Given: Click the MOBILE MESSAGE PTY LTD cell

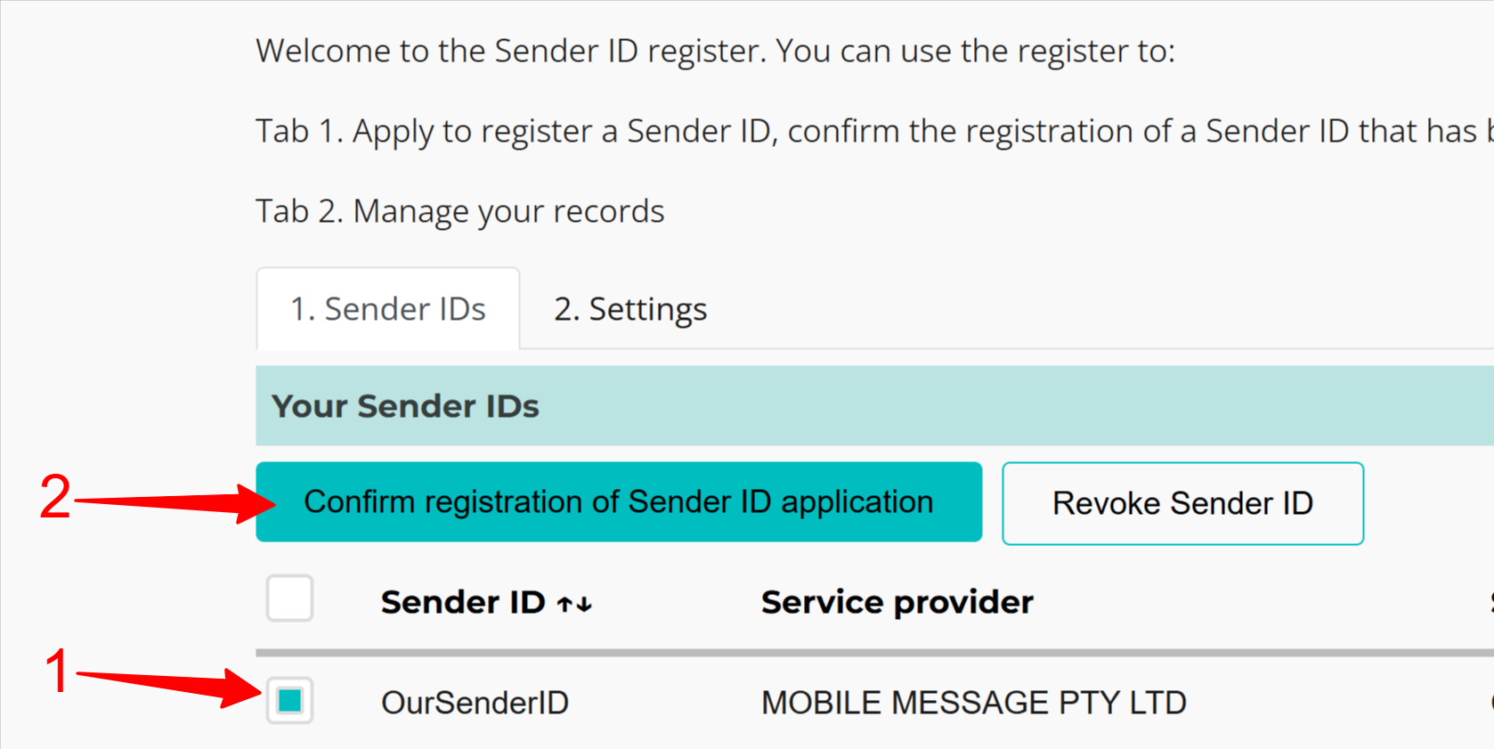Looking at the screenshot, I should [973, 703].
